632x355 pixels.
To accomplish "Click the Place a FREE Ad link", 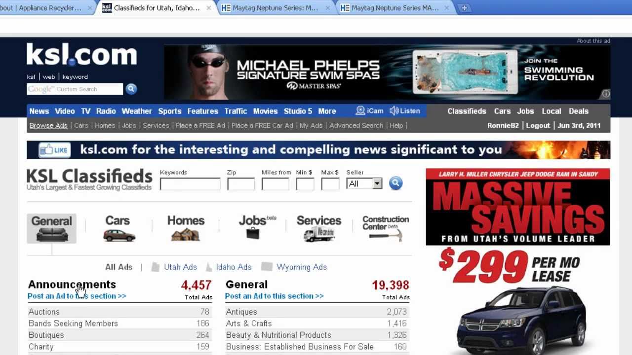I will point(200,125).
